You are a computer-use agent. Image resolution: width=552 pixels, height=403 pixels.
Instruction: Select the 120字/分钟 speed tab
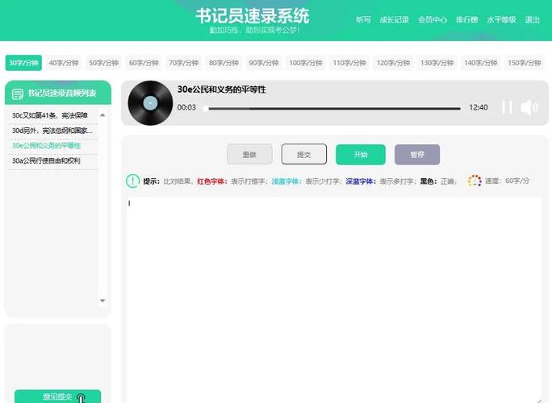[x=393, y=63]
